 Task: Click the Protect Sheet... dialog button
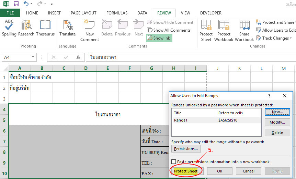(187, 171)
